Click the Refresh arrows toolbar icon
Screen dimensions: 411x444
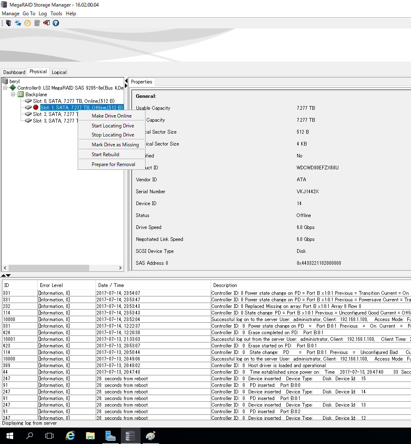tap(18, 23)
